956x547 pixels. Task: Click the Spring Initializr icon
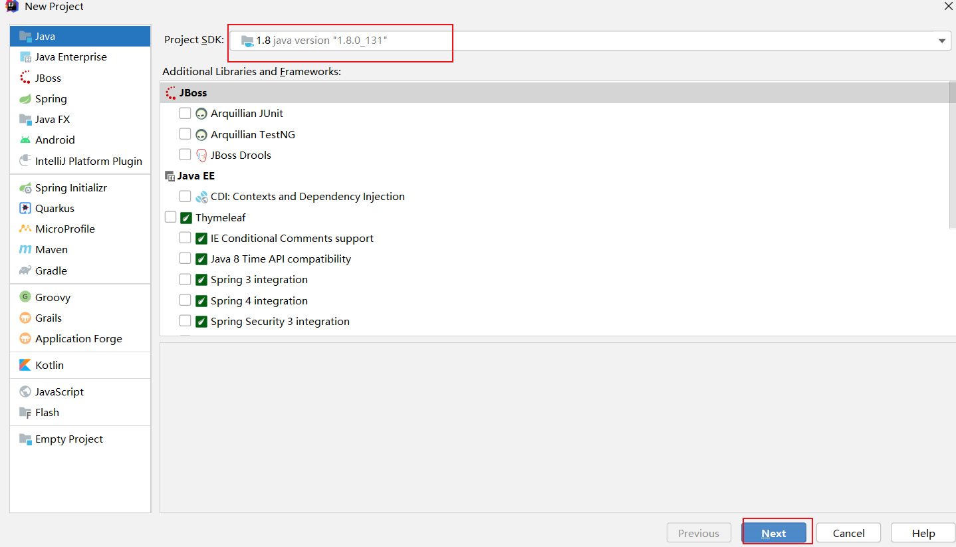[x=25, y=187]
